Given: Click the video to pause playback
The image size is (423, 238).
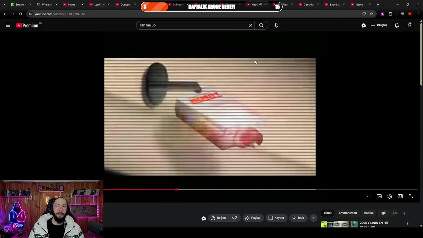Looking at the screenshot, I should [210, 117].
